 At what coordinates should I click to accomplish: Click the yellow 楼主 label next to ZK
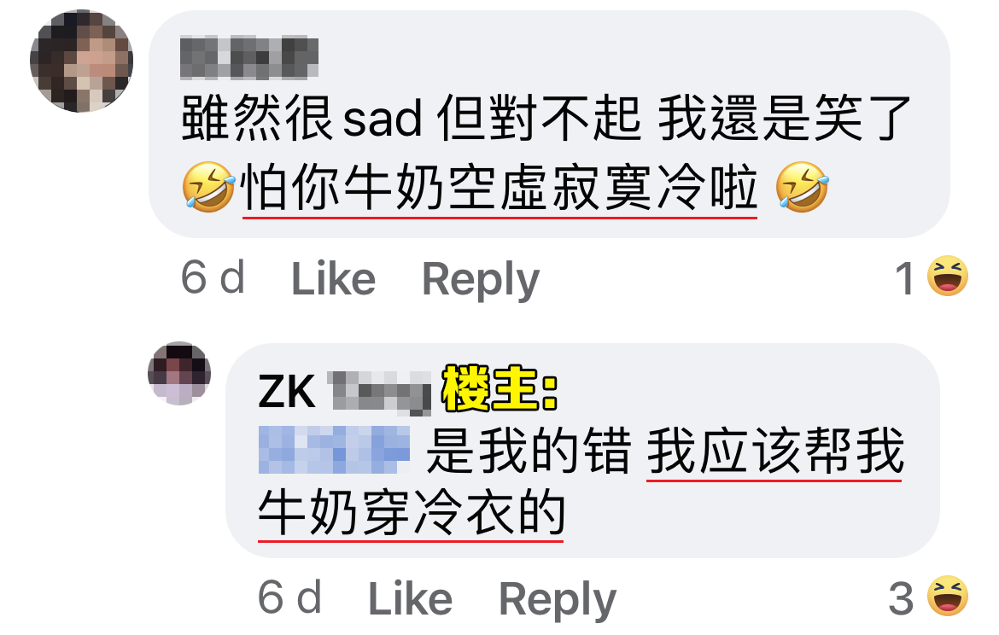[499, 388]
